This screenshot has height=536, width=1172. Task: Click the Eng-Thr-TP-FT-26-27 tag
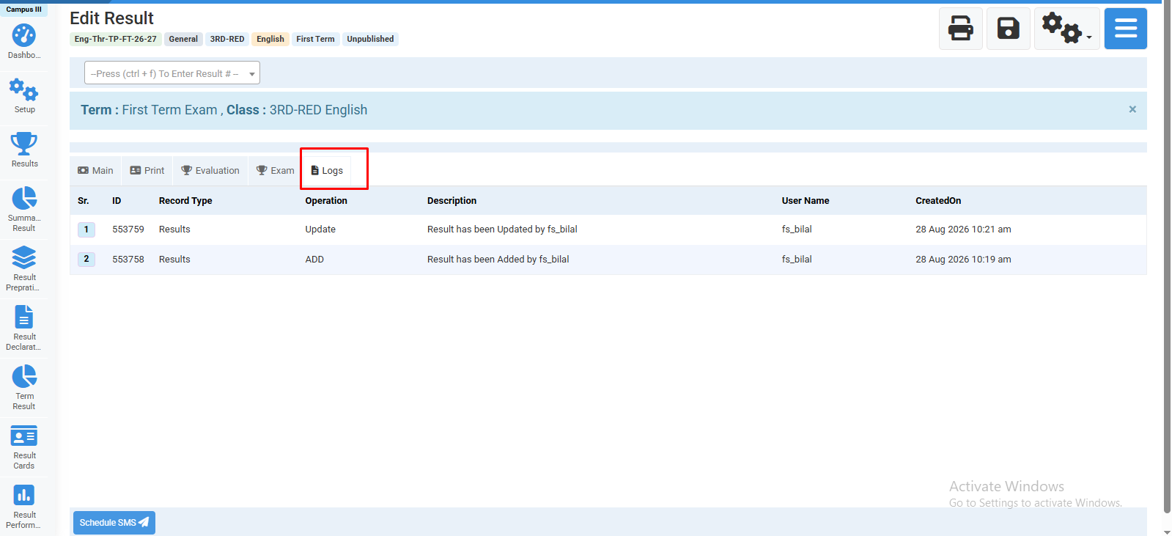[116, 39]
